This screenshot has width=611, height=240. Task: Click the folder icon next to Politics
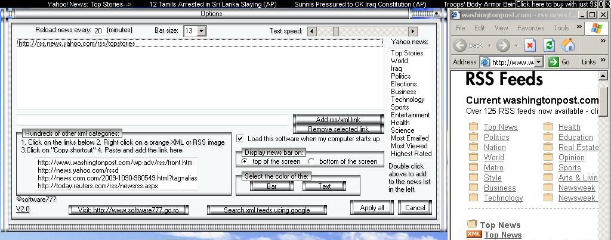tap(473, 137)
